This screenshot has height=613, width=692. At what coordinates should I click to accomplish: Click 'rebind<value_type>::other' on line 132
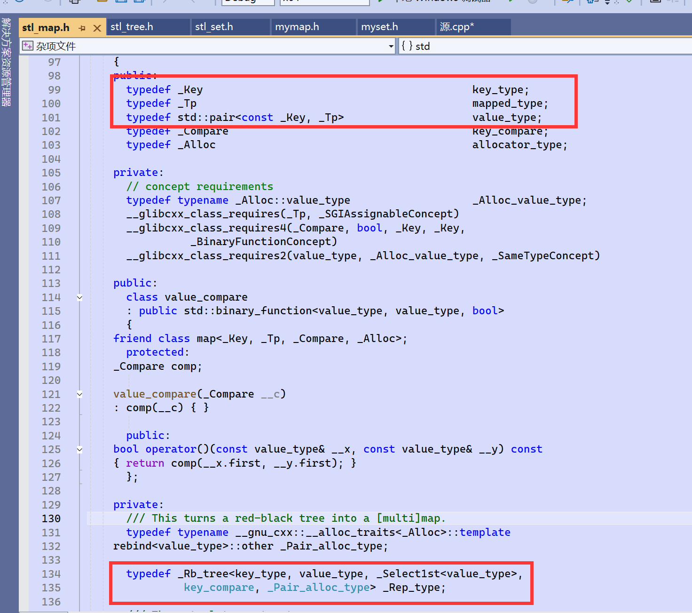pyautogui.click(x=193, y=546)
